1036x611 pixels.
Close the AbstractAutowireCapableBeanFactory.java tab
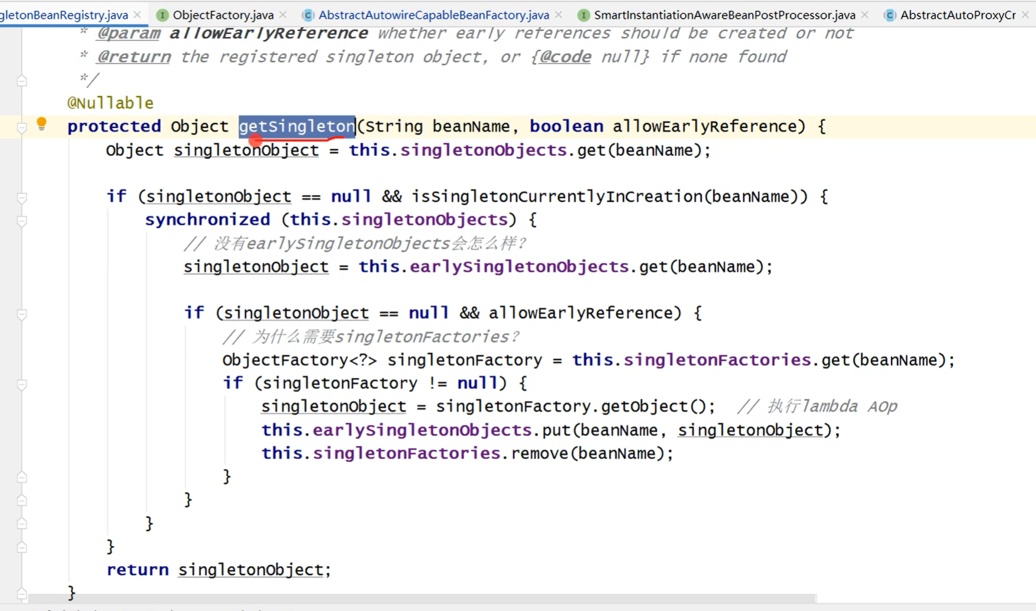pos(558,14)
